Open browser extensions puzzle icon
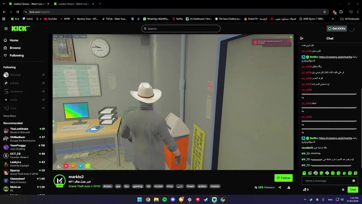The image size is (362, 204). 341,12
